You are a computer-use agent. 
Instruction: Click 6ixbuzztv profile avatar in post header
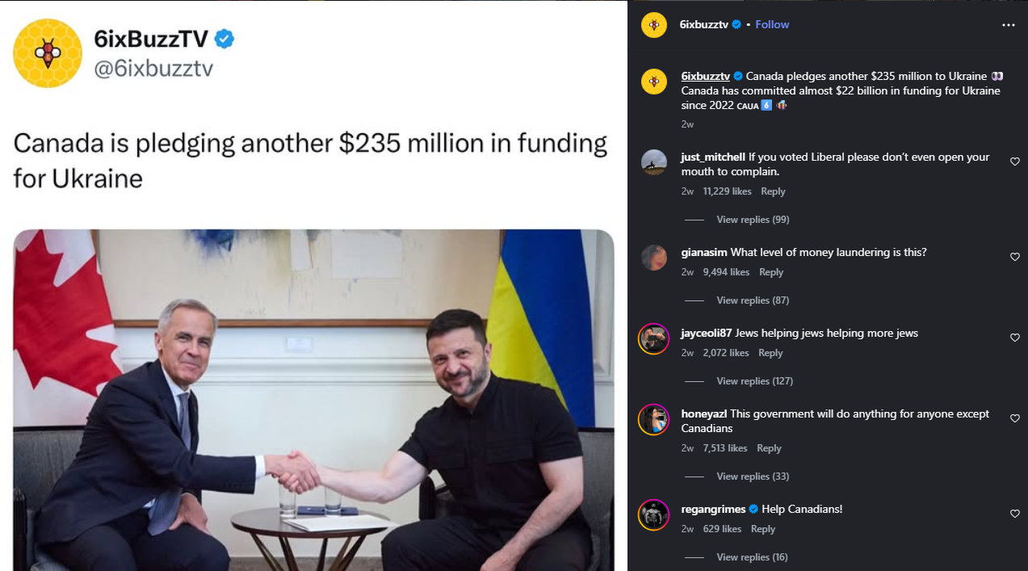tap(653, 25)
